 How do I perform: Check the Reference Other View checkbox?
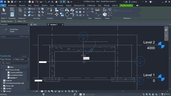click(x=115, y=11)
